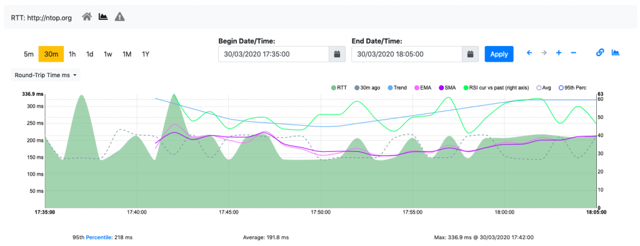Image resolution: width=640 pixels, height=246 pixels.
Task: Click the warning triangle alerts icon
Action: click(119, 17)
